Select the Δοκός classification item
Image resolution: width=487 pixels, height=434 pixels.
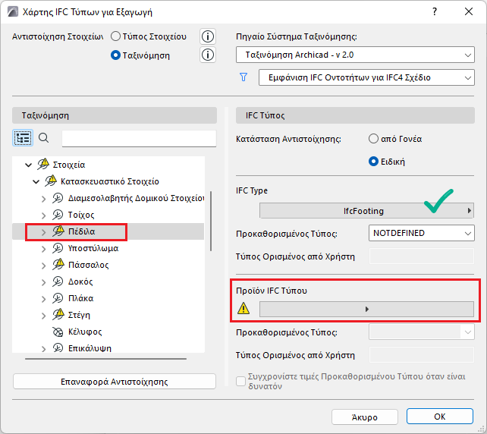(80, 281)
